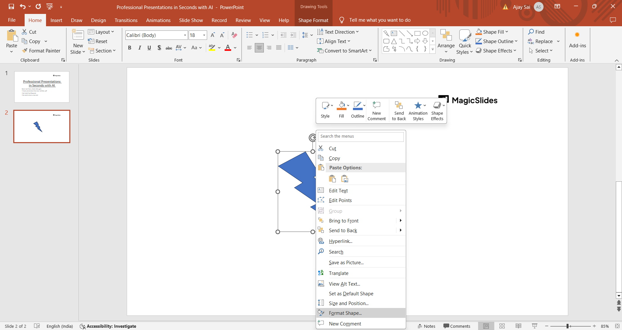This screenshot has width=622, height=330.
Task: Click the Notes button in status bar
Action: [x=426, y=326]
